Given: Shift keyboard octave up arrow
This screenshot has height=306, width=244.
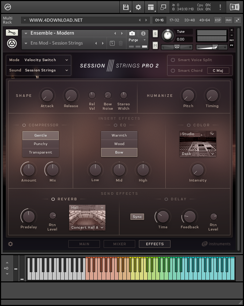Looking at the screenshot, I should pos(7,263).
